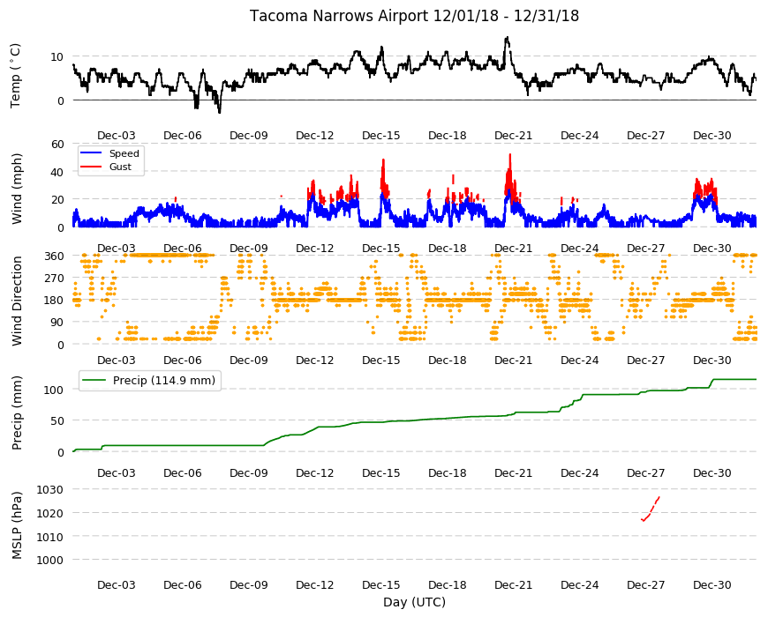Screen dimensions: 768x617
Task: Click the MSLP (hPa) axis label
Action: pos(17,525)
